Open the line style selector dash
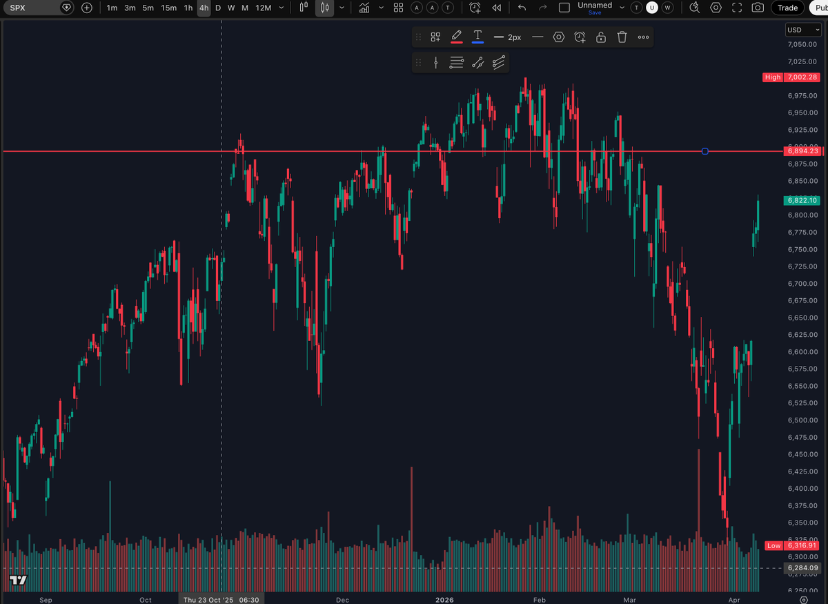The height and width of the screenshot is (604, 828). (538, 37)
